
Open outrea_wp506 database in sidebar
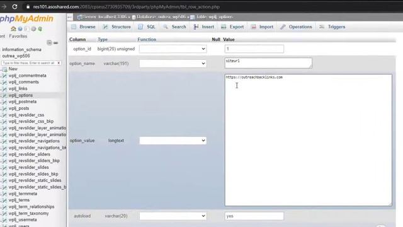(x=16, y=56)
